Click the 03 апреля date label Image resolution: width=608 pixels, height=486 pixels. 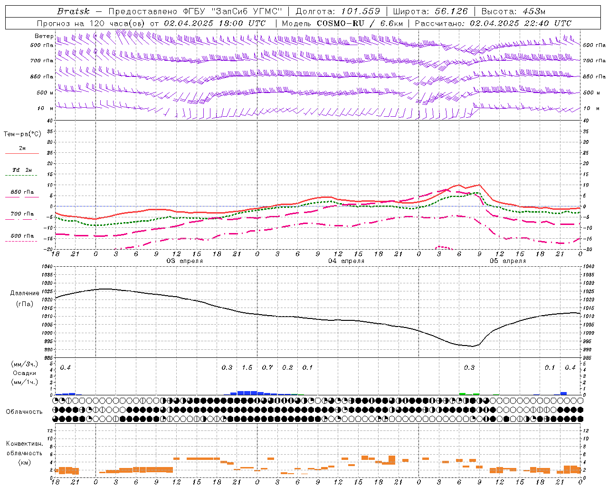[184, 261]
